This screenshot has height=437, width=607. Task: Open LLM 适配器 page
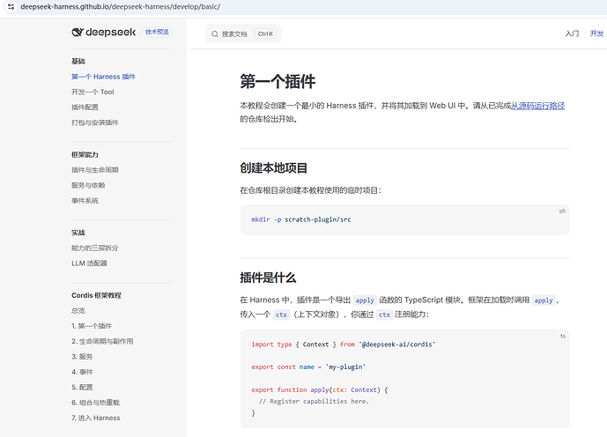[x=89, y=263]
